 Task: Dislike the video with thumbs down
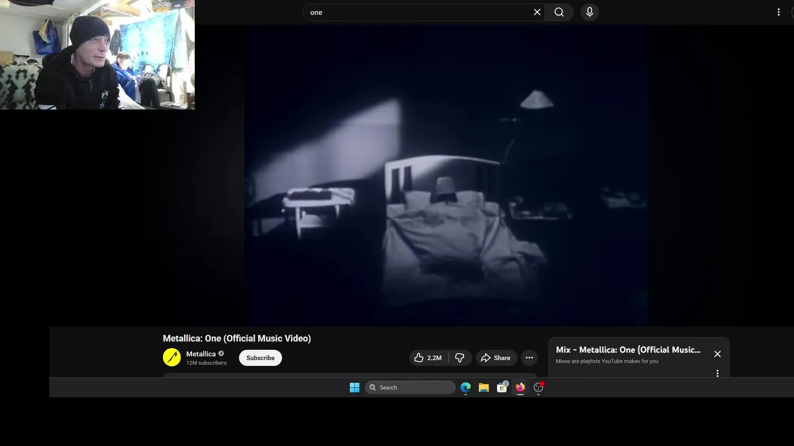pyautogui.click(x=460, y=358)
